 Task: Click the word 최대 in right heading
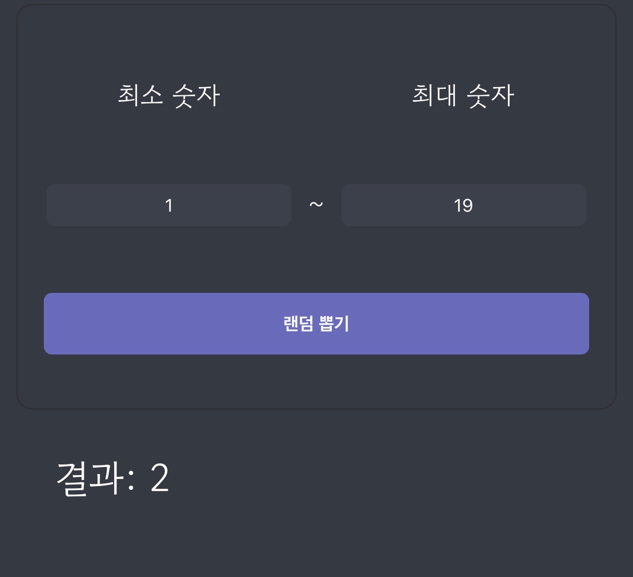click(x=434, y=96)
